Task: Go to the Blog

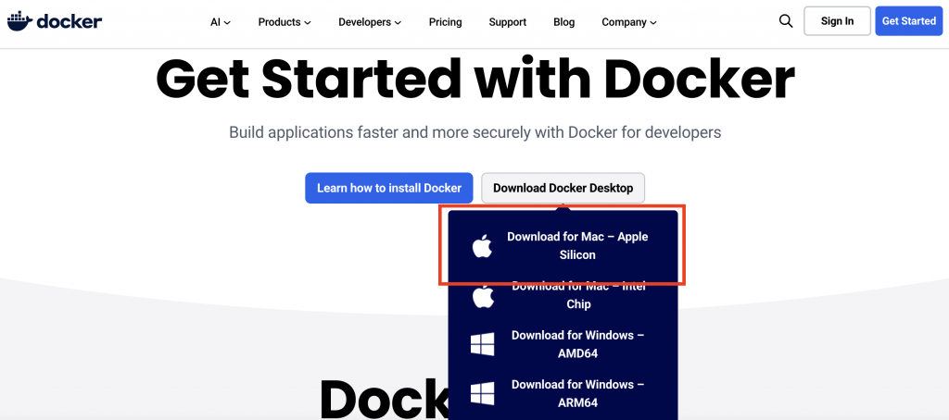Action: coord(564,22)
